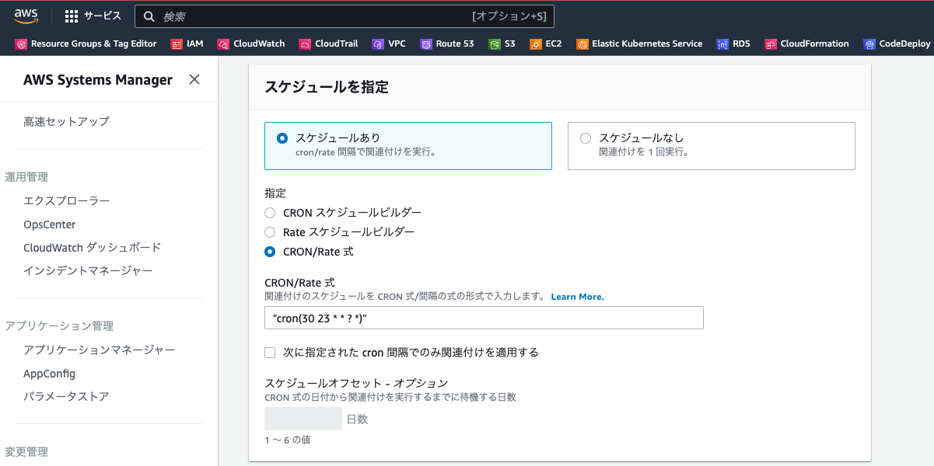Enable 次に指定された cron 間隔でのみ関連付けを適用する checkbox

click(270, 352)
